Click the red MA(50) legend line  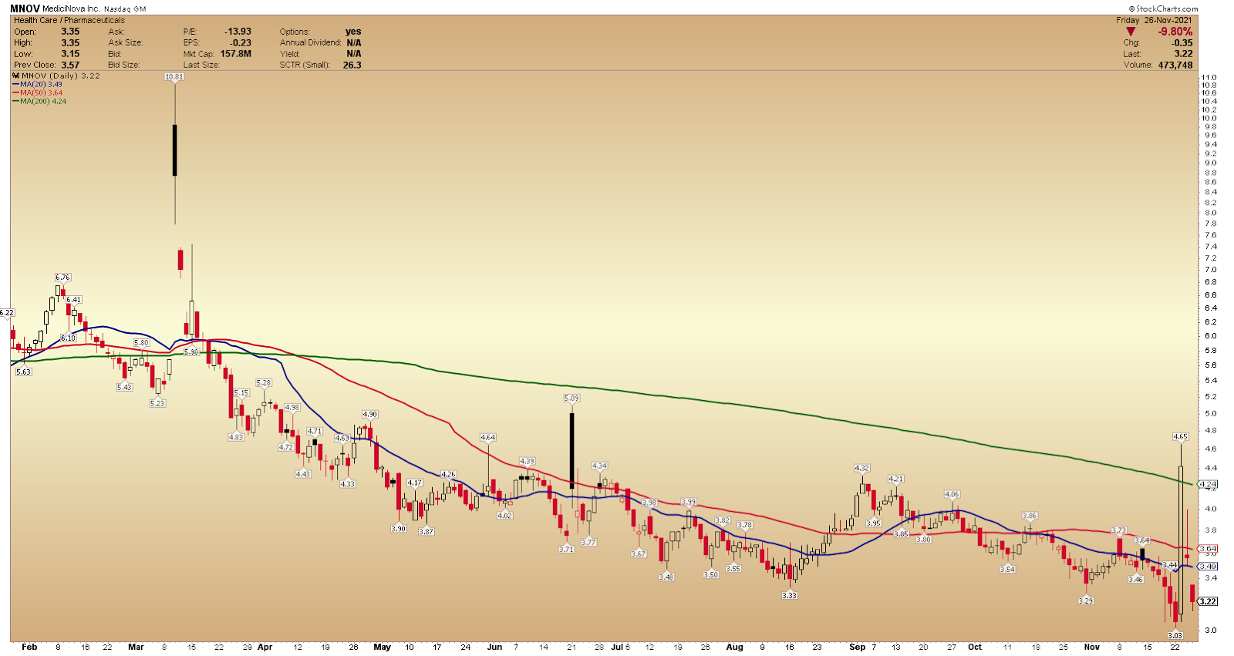15,93
